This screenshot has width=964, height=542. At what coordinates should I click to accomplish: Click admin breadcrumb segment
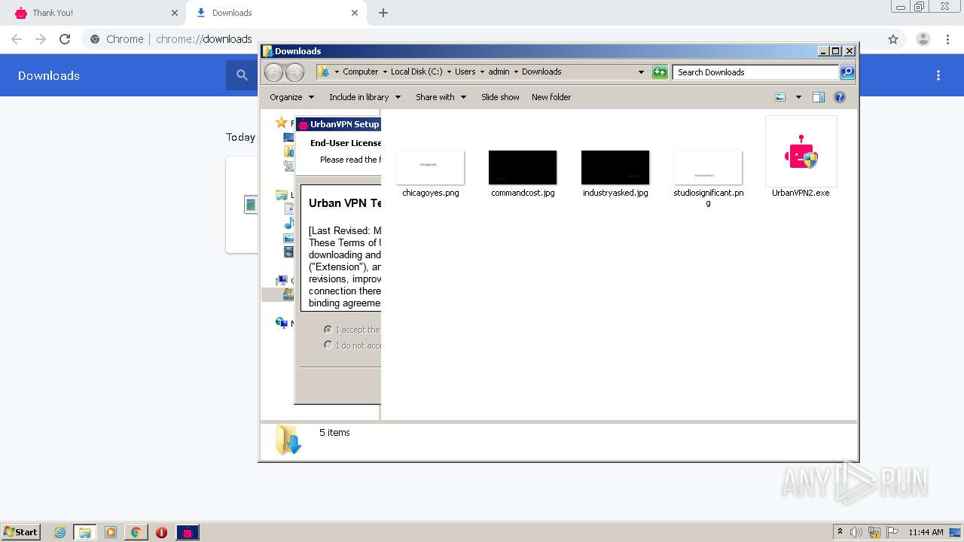coord(499,72)
